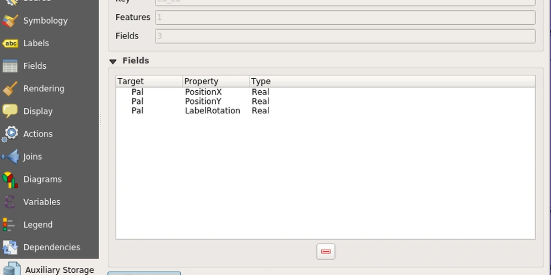Select the LabelRotation property row
This screenshot has width=551, height=275.
click(x=326, y=111)
